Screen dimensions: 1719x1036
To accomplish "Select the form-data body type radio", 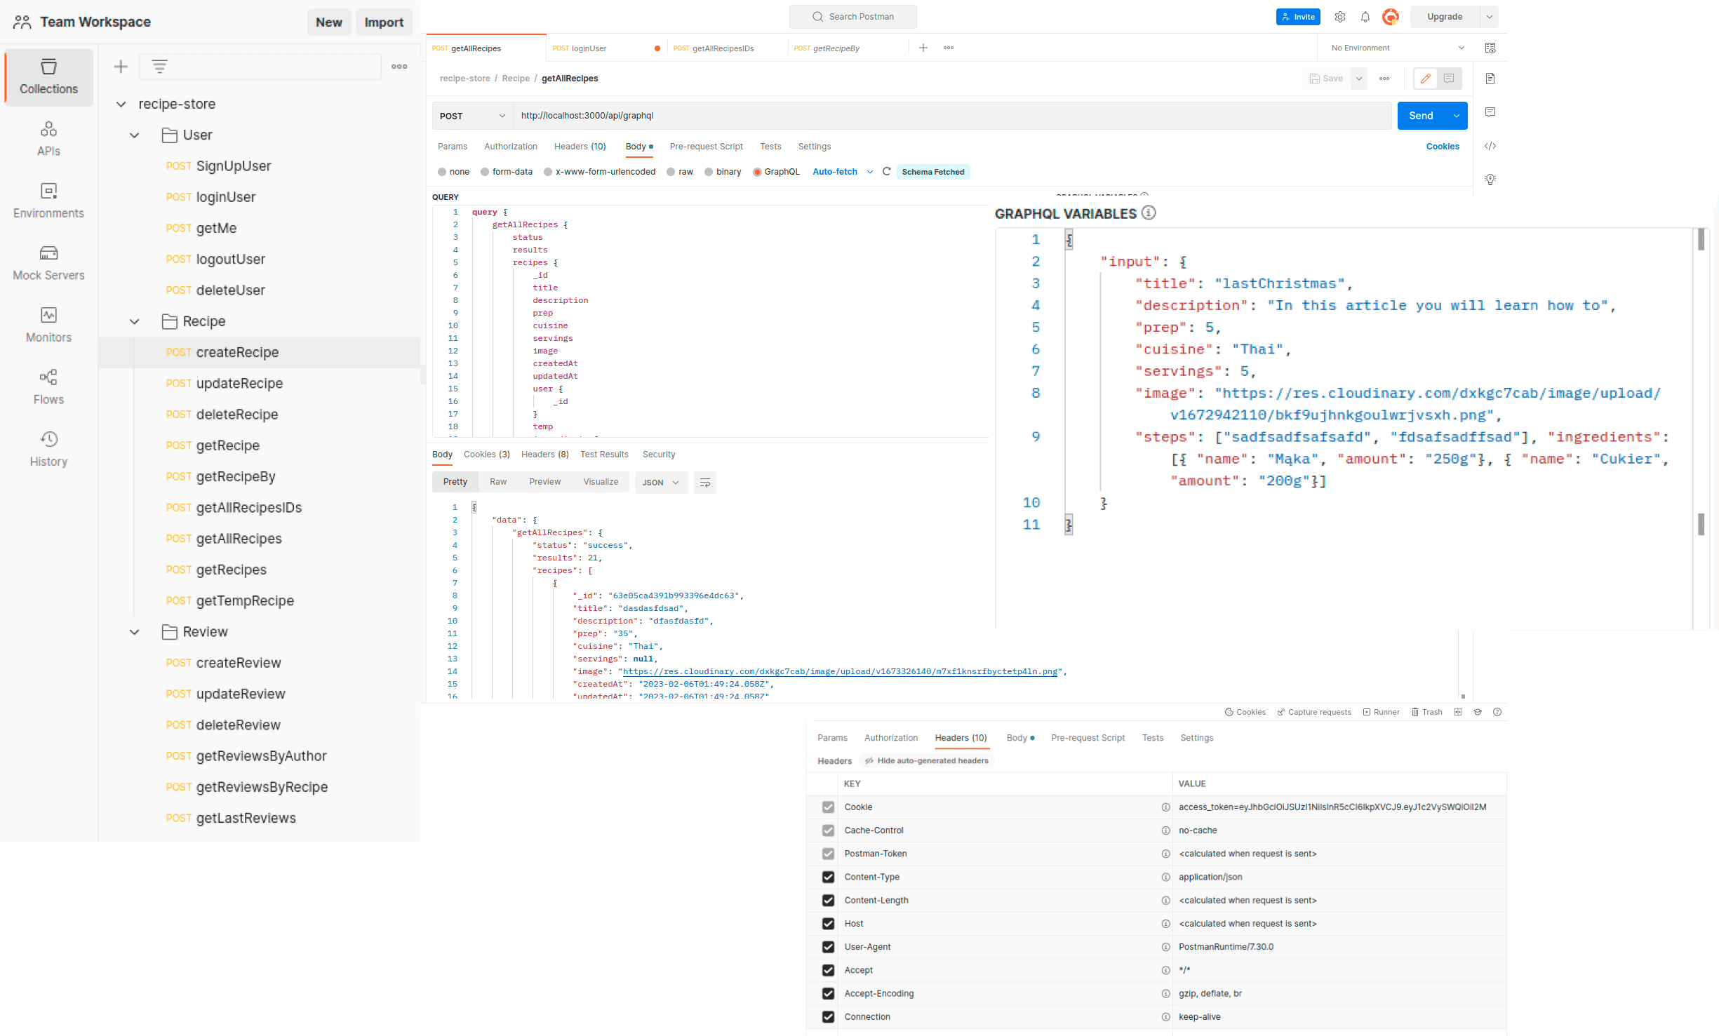I will (485, 172).
